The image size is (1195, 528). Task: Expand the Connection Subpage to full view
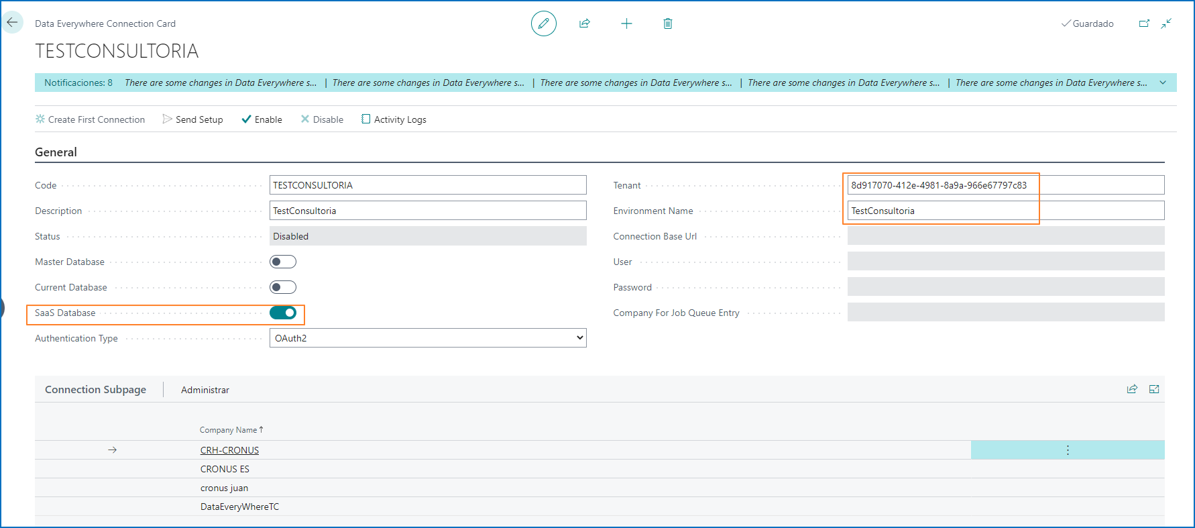tap(1154, 389)
